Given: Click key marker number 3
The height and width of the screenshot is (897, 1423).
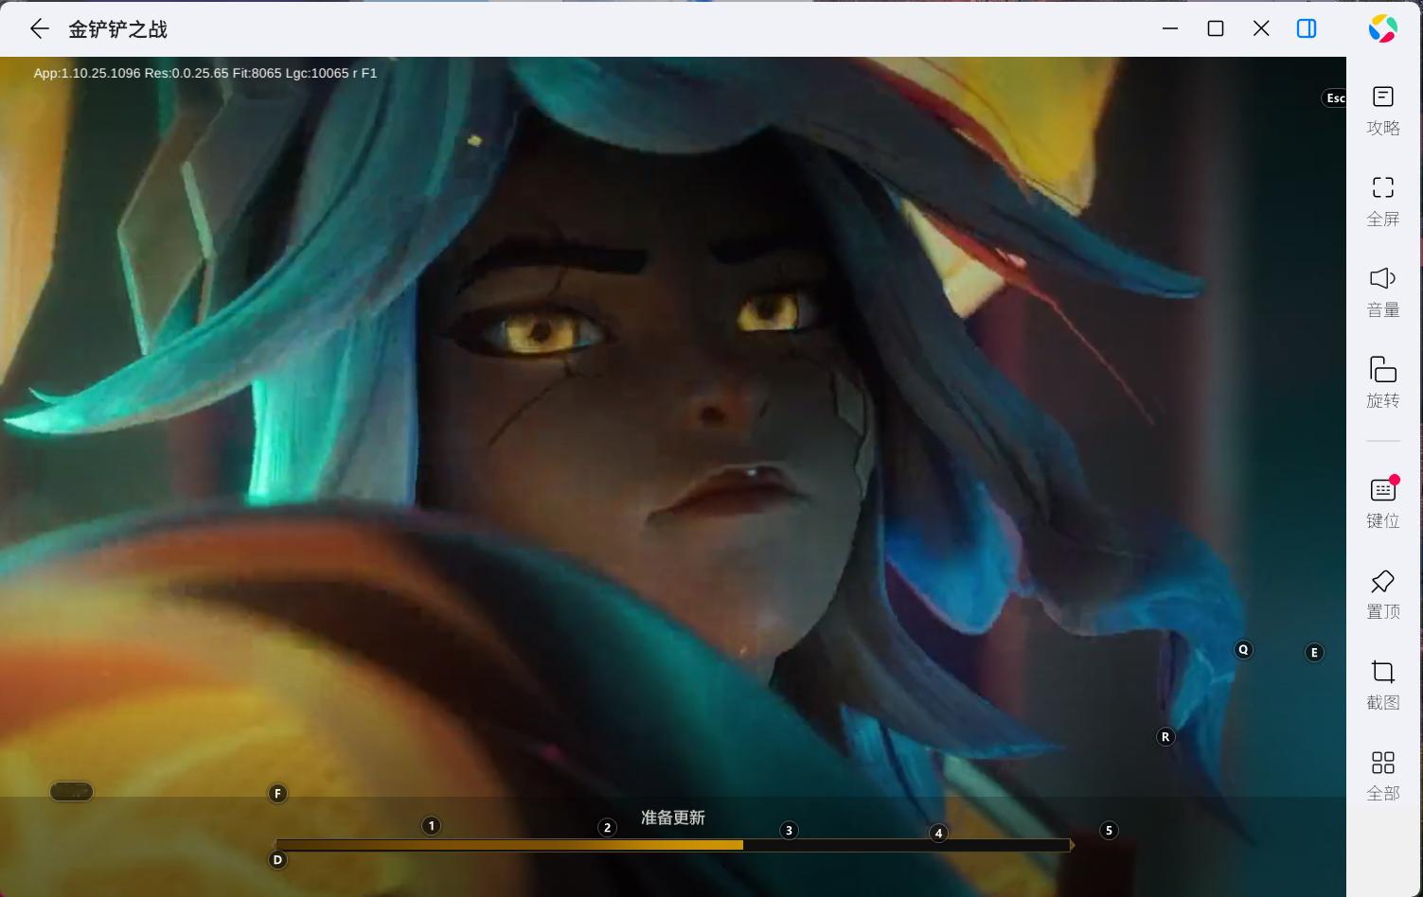Looking at the screenshot, I should (x=790, y=830).
